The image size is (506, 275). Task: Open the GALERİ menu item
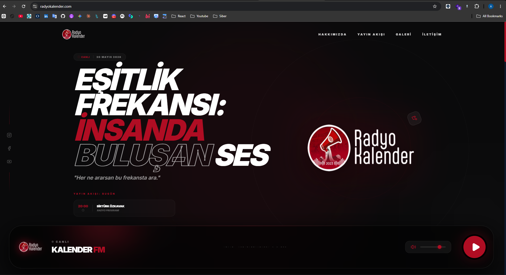pyautogui.click(x=403, y=34)
